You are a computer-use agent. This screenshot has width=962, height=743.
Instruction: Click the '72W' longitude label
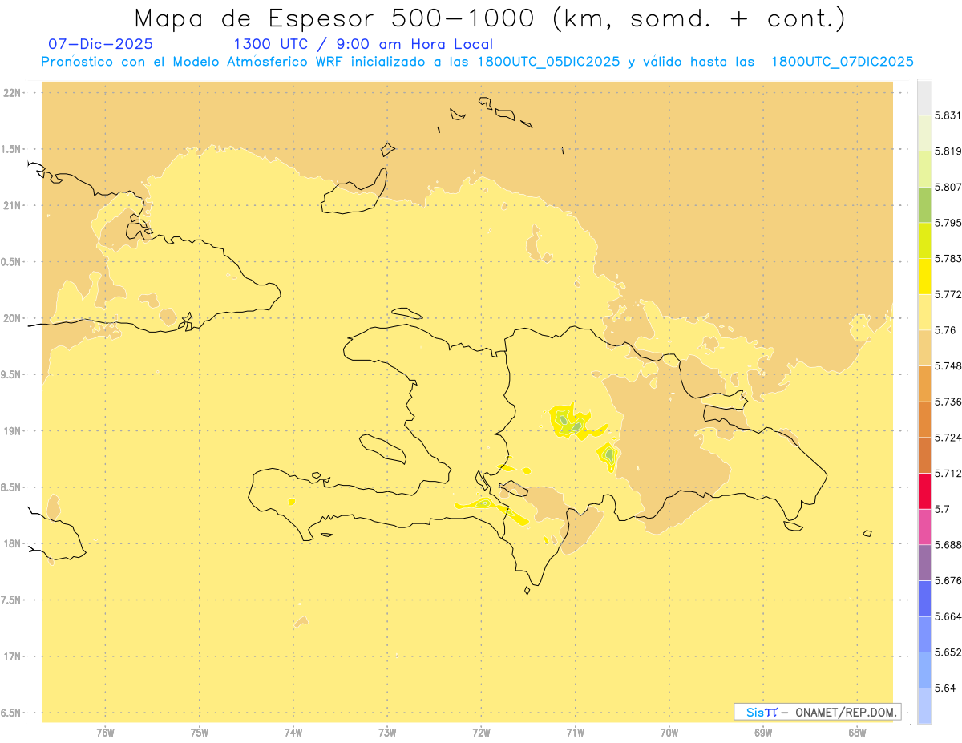(x=481, y=733)
